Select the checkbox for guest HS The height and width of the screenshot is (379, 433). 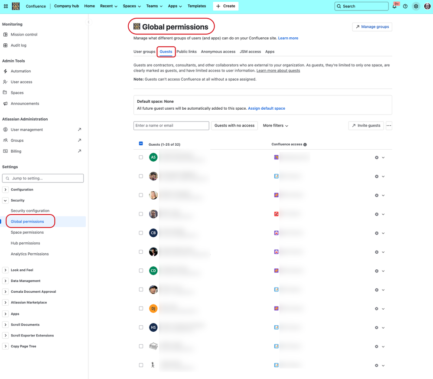(x=141, y=327)
